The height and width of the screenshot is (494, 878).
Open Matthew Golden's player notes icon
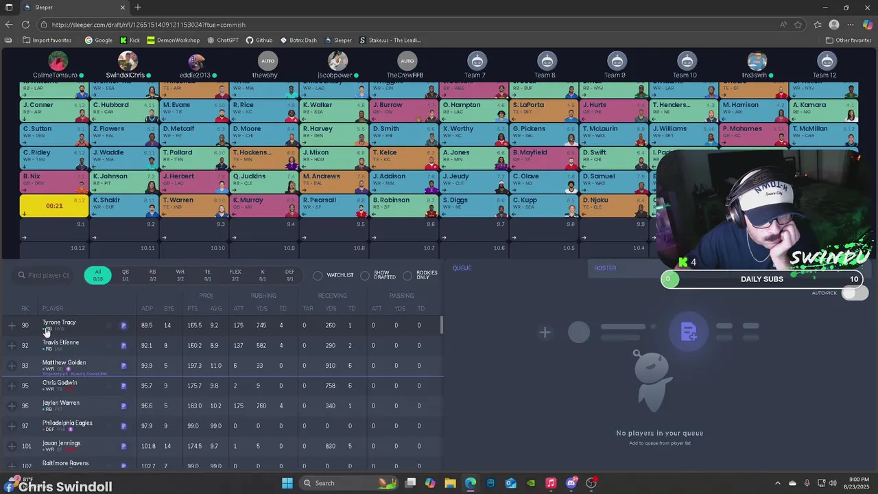click(123, 366)
